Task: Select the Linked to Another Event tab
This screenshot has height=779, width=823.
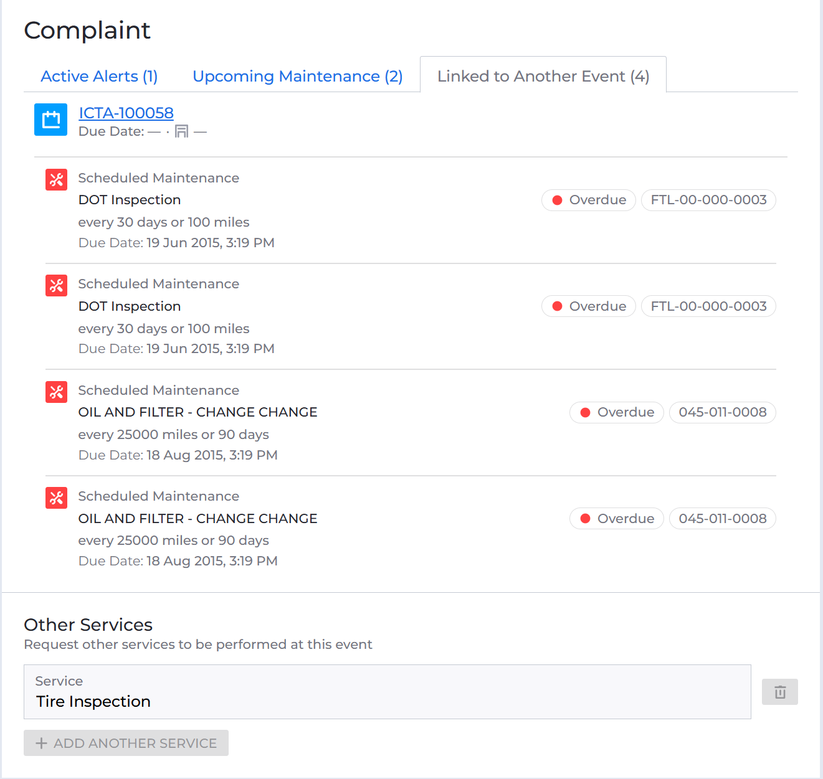Action: 543,76
